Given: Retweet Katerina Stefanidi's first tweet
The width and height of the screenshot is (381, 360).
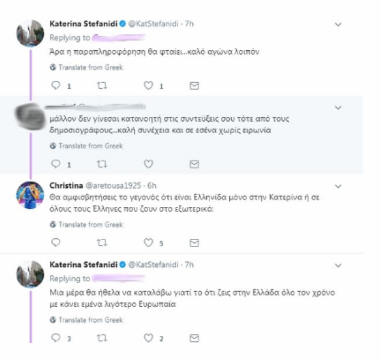Looking at the screenshot, I should point(101,86).
